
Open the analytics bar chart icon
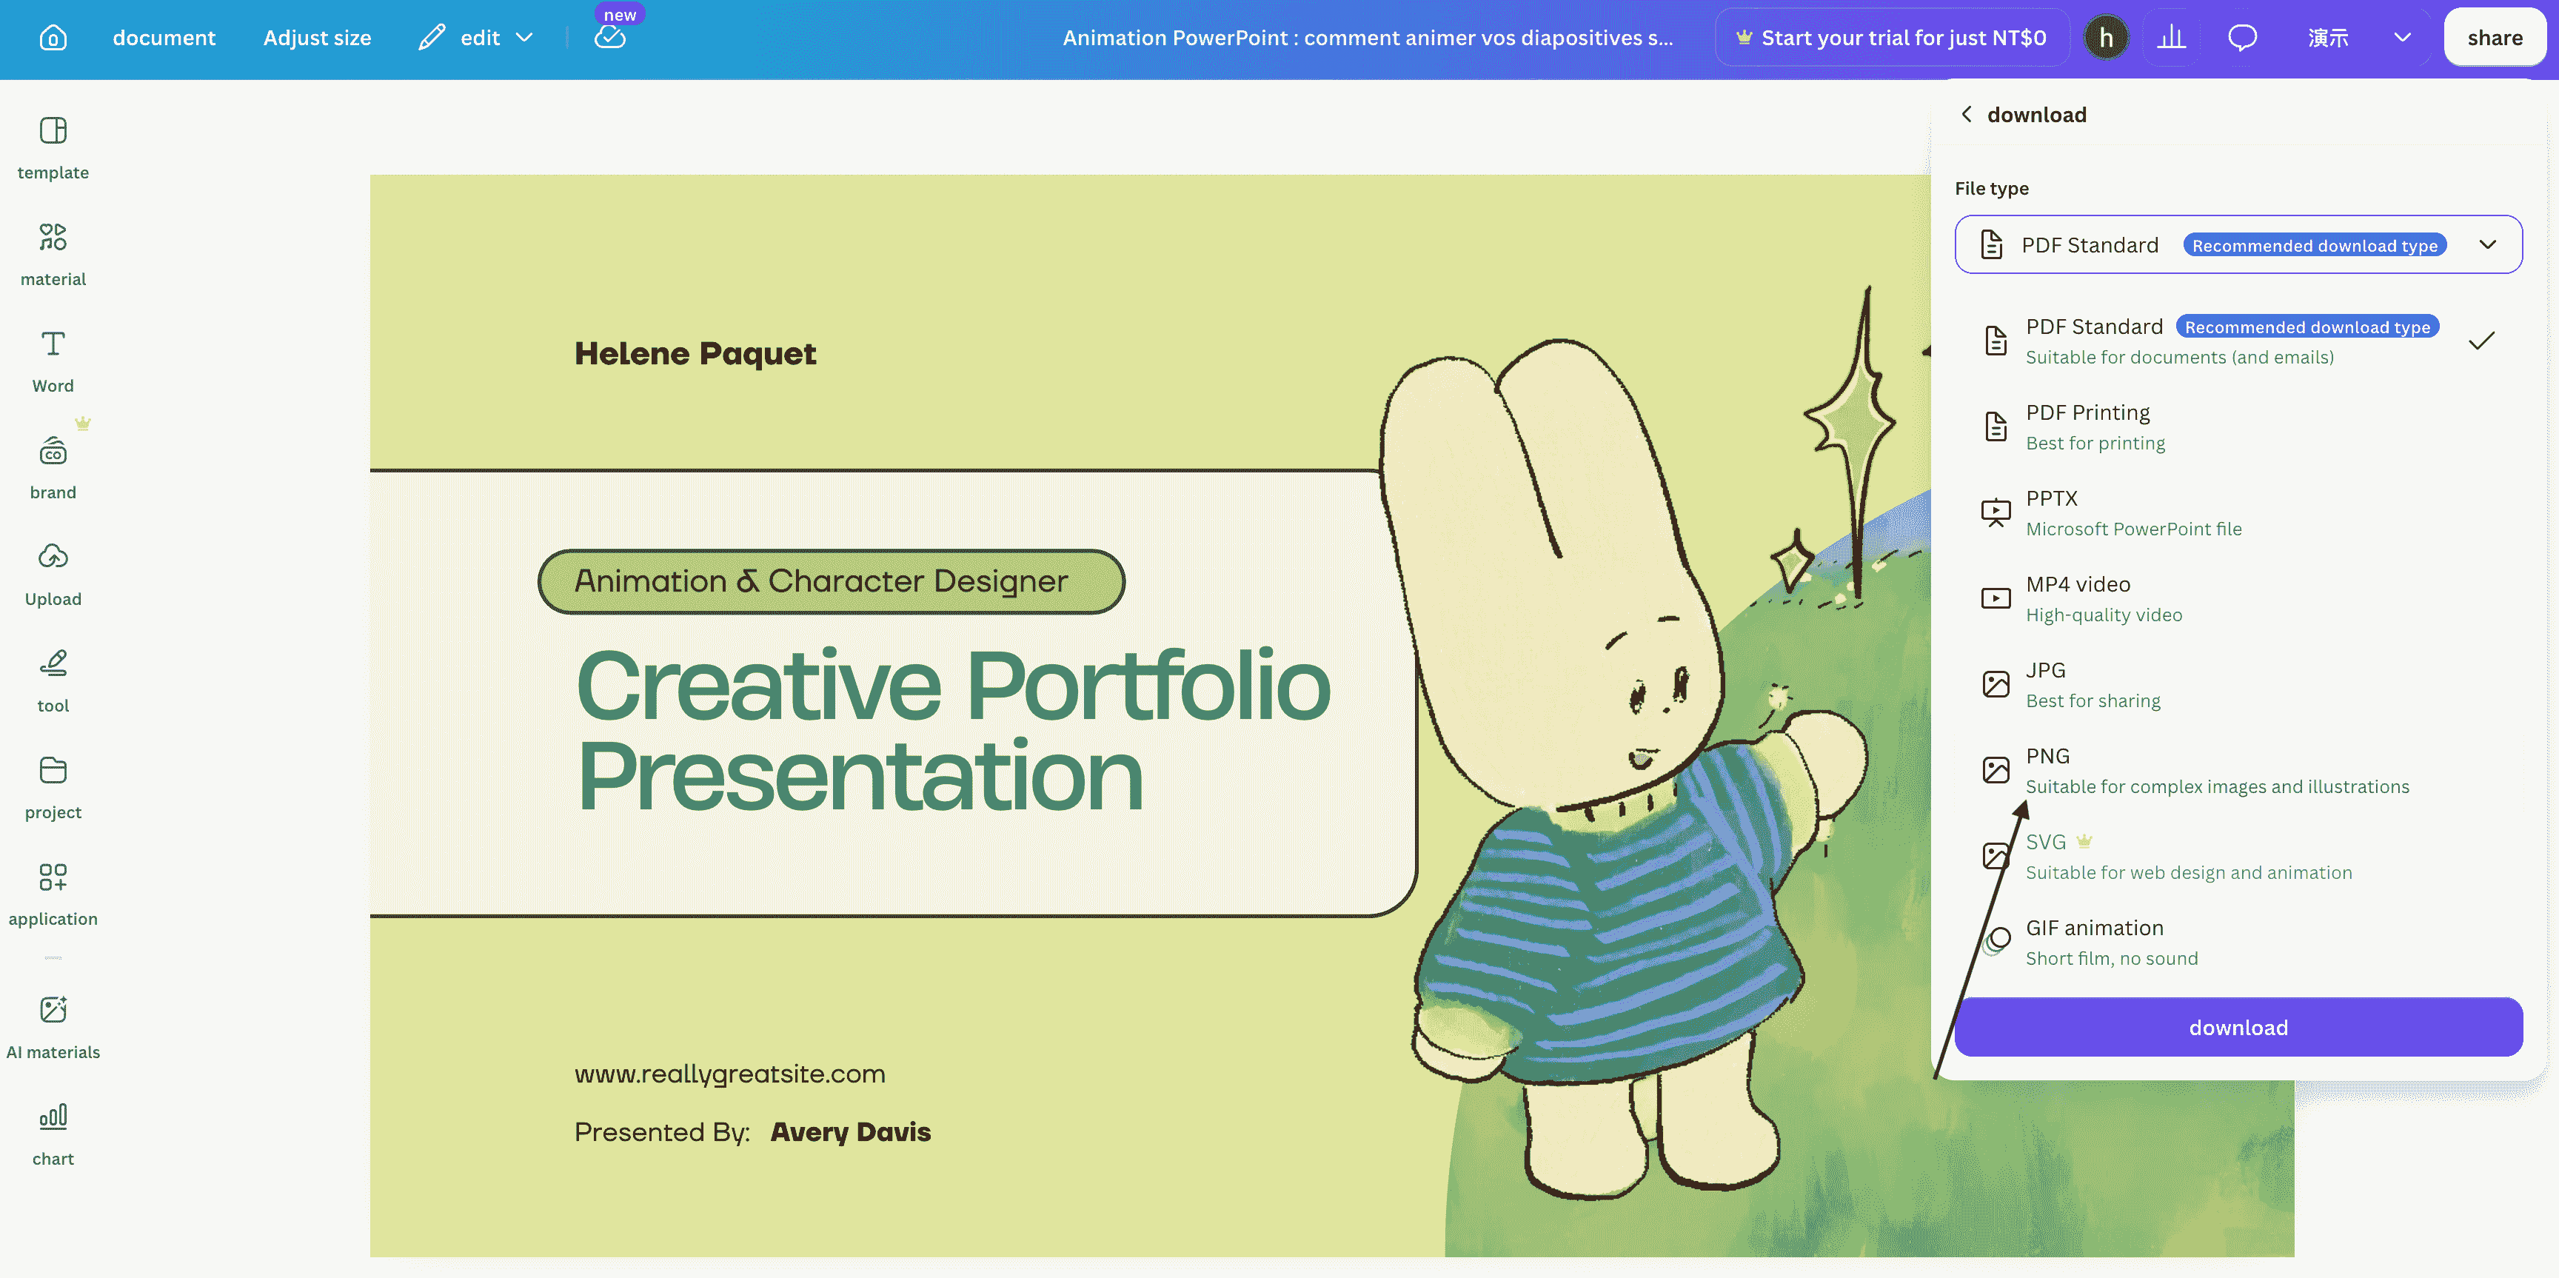[x=2172, y=38]
